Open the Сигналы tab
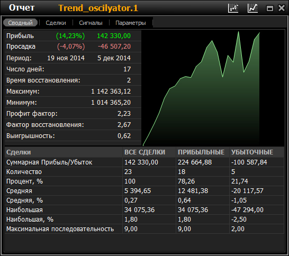The width and height of the screenshot is (289, 256). point(91,23)
